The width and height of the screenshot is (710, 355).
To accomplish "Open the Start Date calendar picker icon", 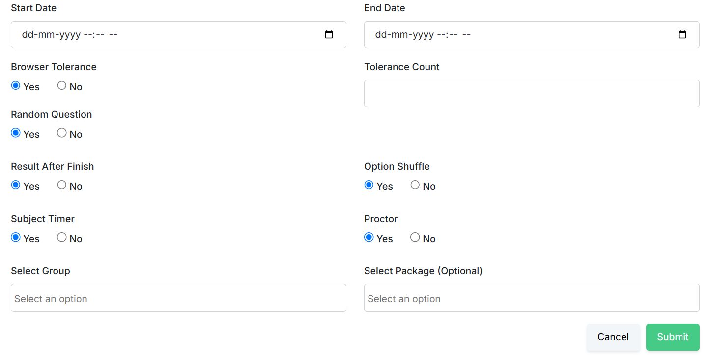I will tap(329, 35).
